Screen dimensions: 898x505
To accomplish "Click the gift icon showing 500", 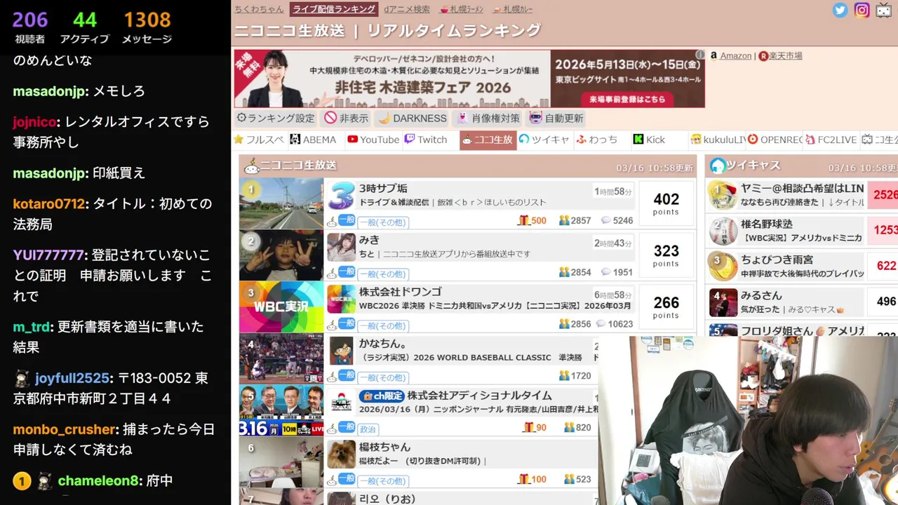I will (x=523, y=220).
